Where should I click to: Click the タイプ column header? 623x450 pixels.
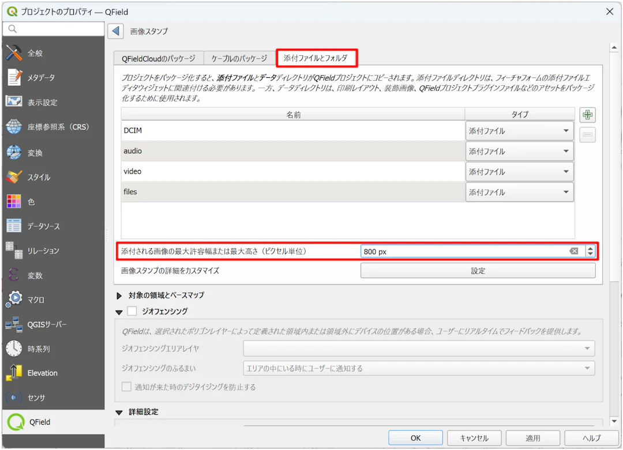[x=519, y=114]
